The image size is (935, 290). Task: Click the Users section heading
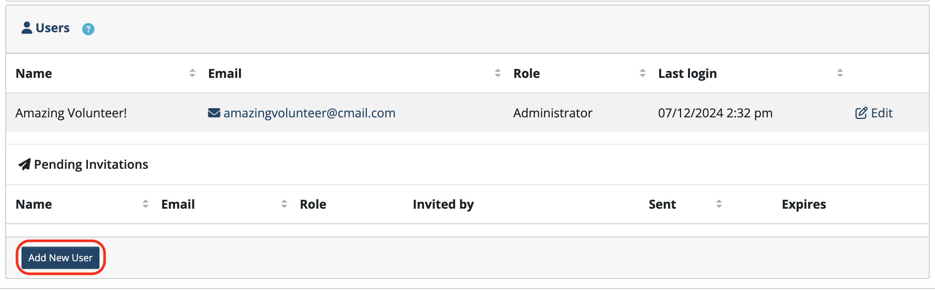pyautogui.click(x=53, y=28)
